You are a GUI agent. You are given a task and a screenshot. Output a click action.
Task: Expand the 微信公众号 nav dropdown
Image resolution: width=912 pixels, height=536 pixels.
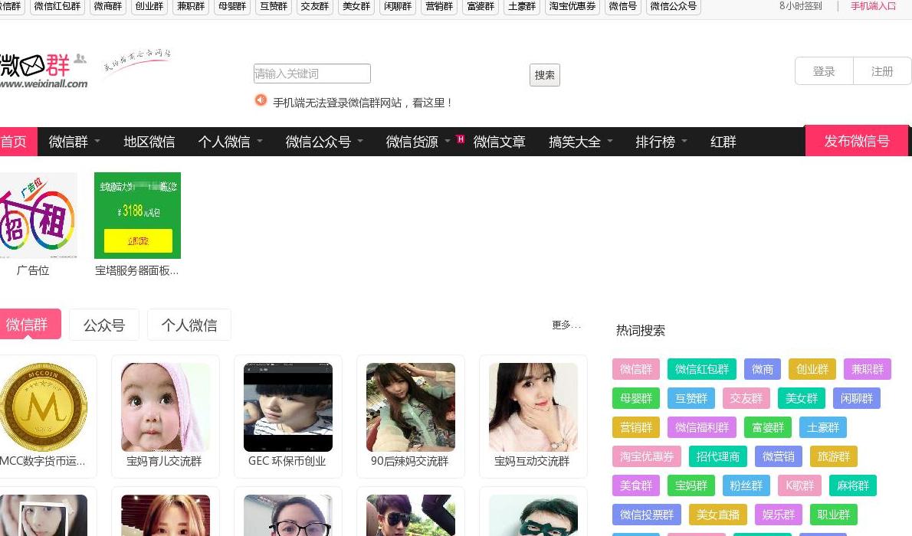[x=324, y=141]
